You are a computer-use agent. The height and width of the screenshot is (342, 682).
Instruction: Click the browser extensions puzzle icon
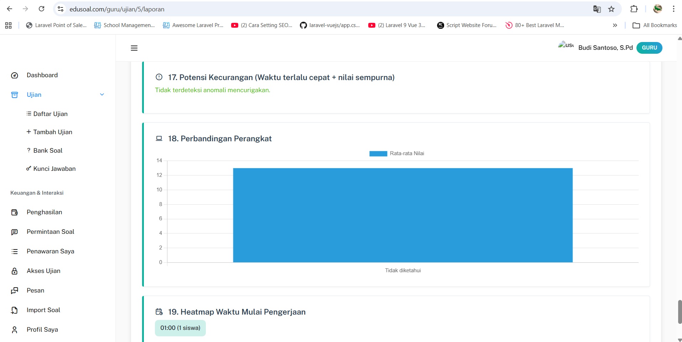click(634, 9)
